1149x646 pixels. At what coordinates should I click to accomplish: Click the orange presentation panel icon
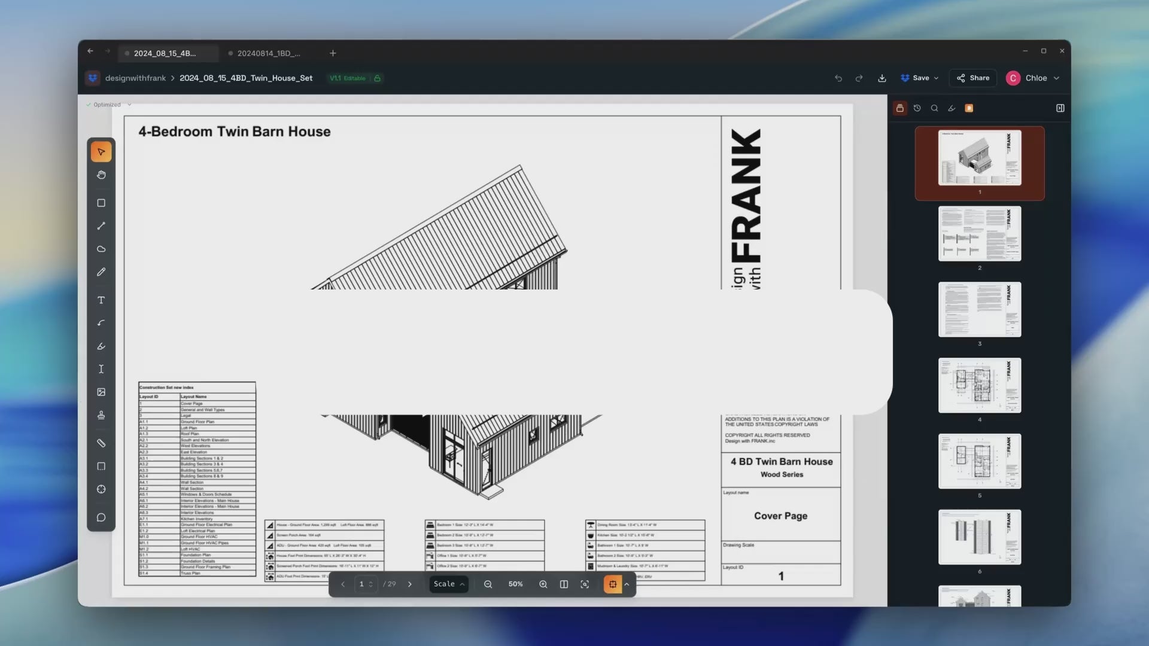tap(969, 108)
